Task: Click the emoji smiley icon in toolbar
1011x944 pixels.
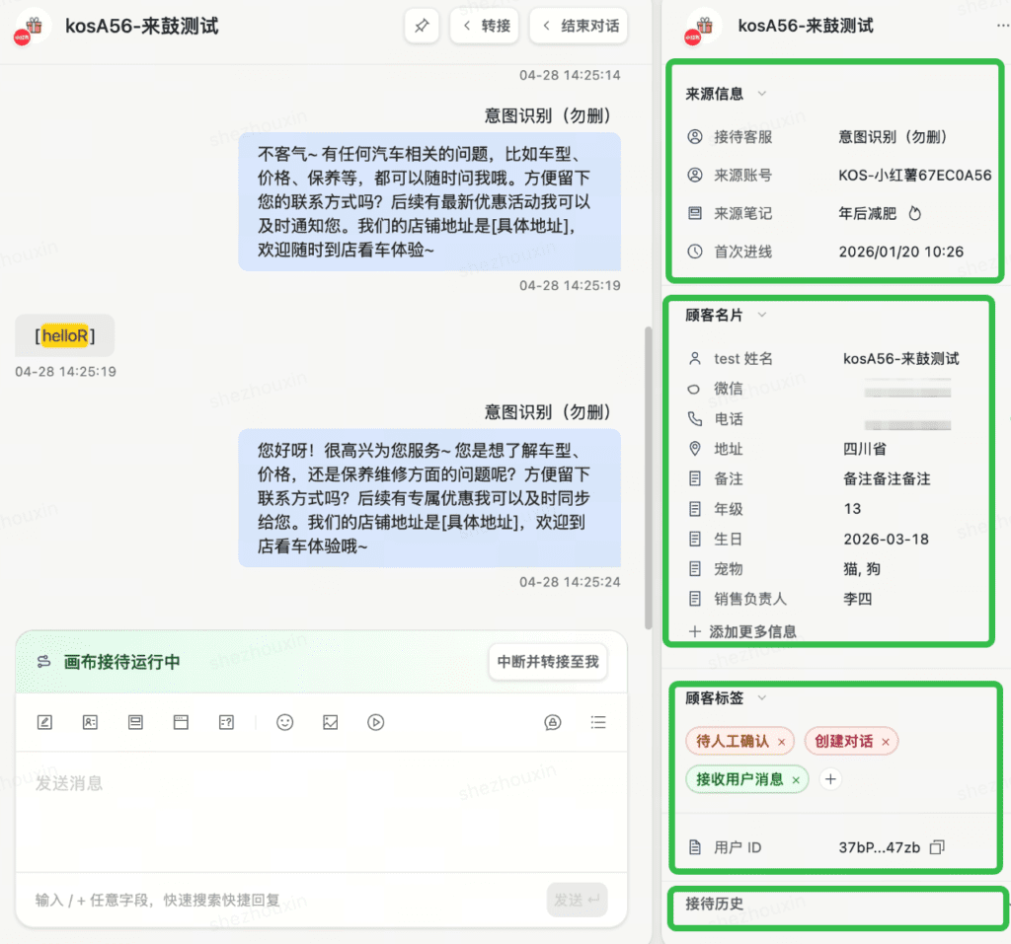Action: [285, 722]
